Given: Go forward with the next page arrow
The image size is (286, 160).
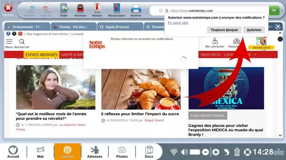Looking at the screenshot, I should [x=47, y=10].
